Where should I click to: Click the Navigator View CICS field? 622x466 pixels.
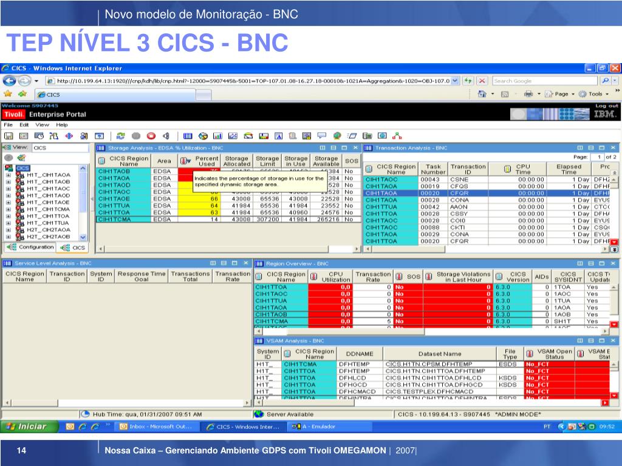pos(60,148)
